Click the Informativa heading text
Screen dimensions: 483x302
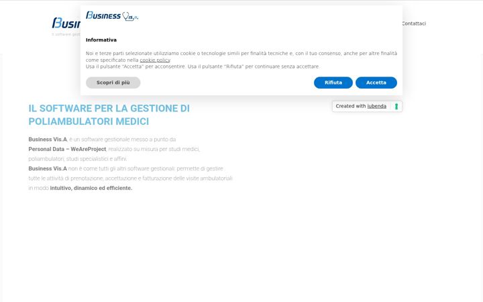coord(101,40)
